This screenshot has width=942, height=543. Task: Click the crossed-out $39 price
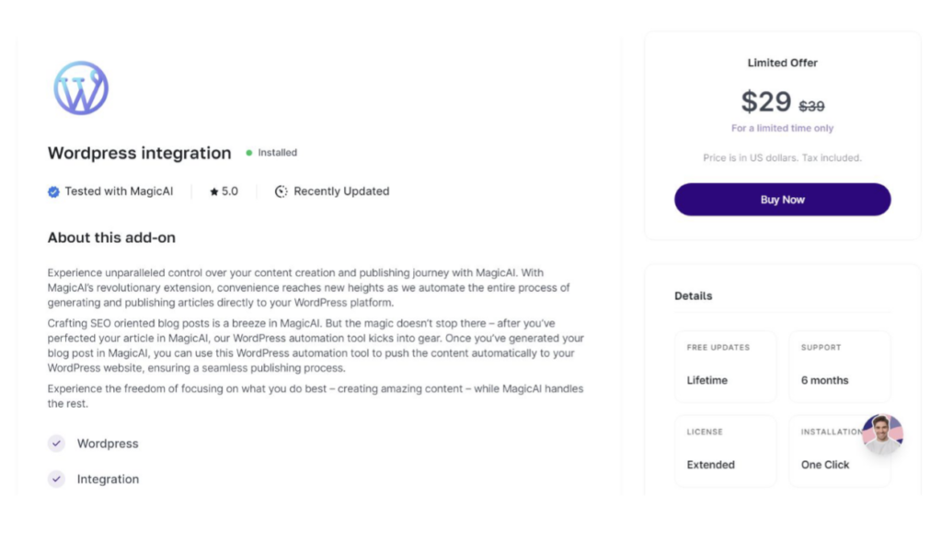(811, 107)
